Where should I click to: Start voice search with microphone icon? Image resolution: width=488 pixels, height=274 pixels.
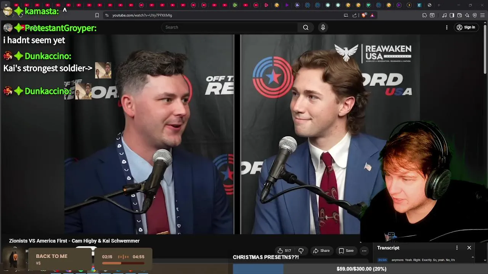pyautogui.click(x=323, y=27)
